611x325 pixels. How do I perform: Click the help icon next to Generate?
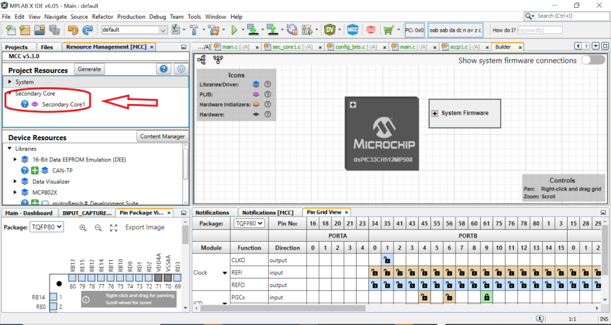point(164,69)
